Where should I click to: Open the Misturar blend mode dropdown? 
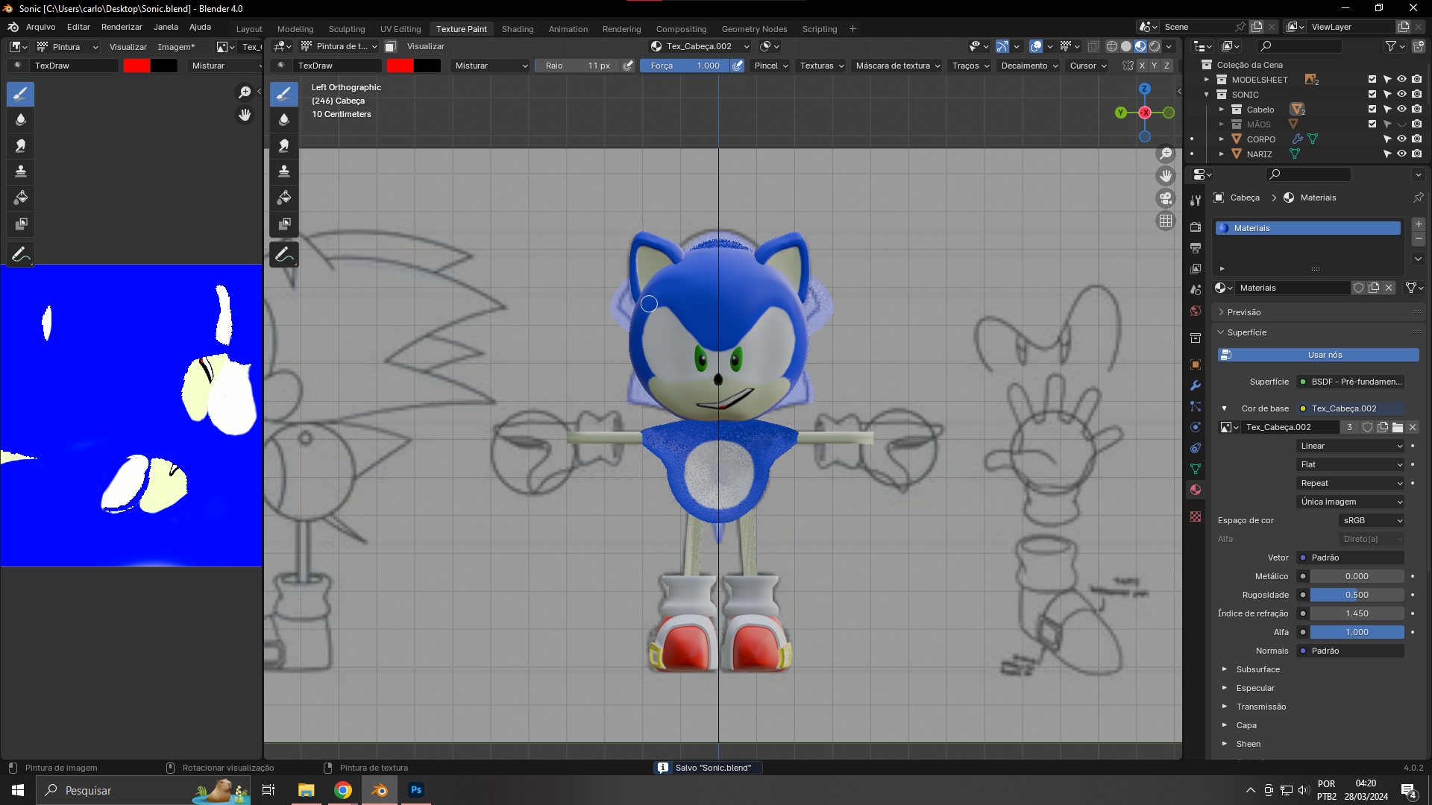pos(491,66)
